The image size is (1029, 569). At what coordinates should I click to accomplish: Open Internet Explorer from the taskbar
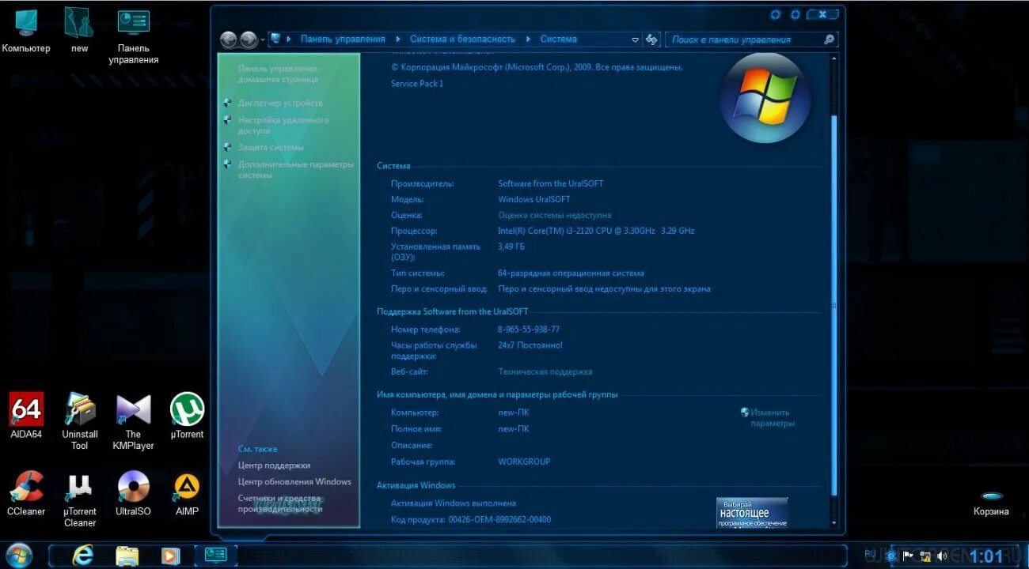(82, 555)
